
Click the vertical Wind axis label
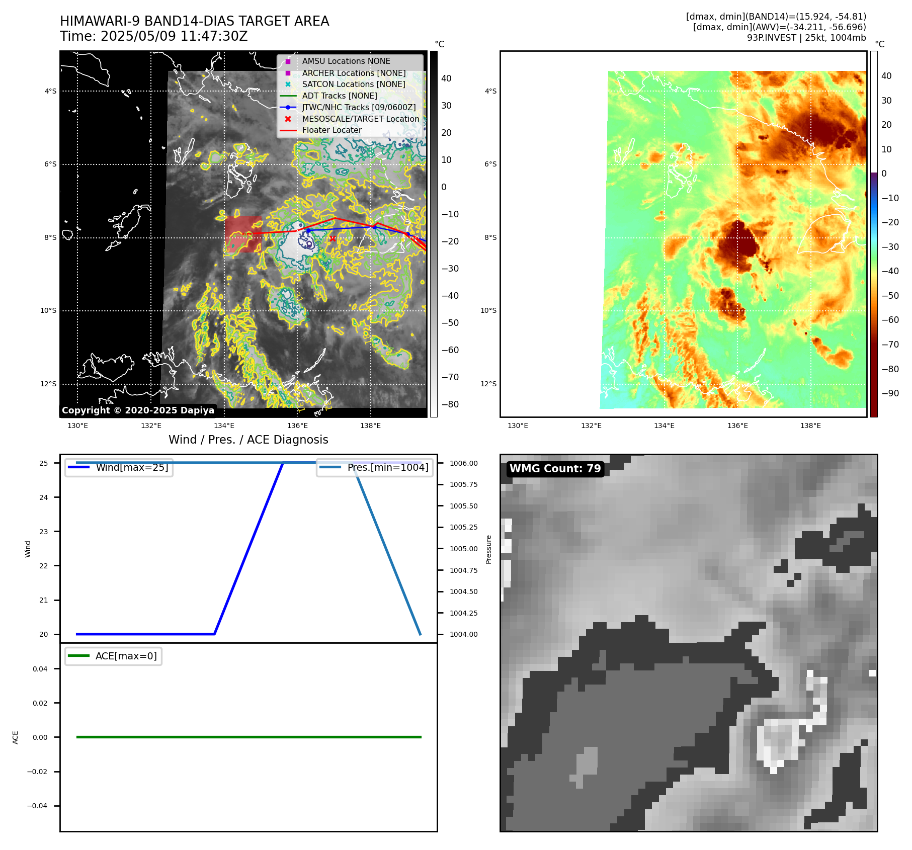28,549
